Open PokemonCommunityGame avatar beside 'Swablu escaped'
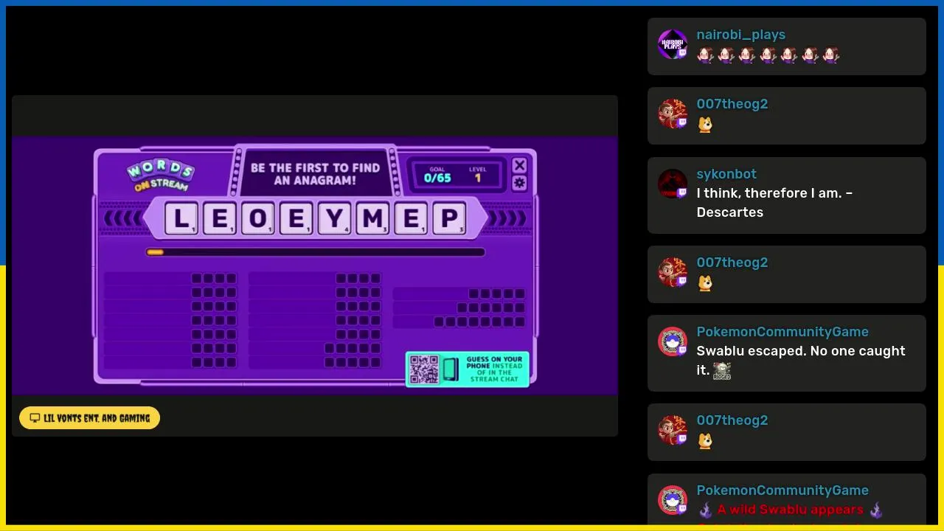Screen dimensions: 944x531 coord(672,341)
